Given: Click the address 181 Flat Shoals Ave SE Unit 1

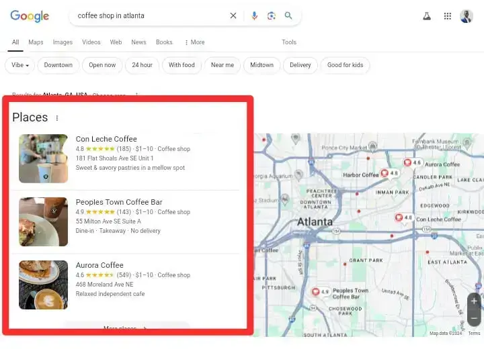Looking at the screenshot, I should (114, 158).
